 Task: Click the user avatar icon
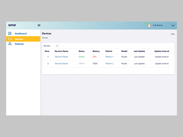click(149, 25)
